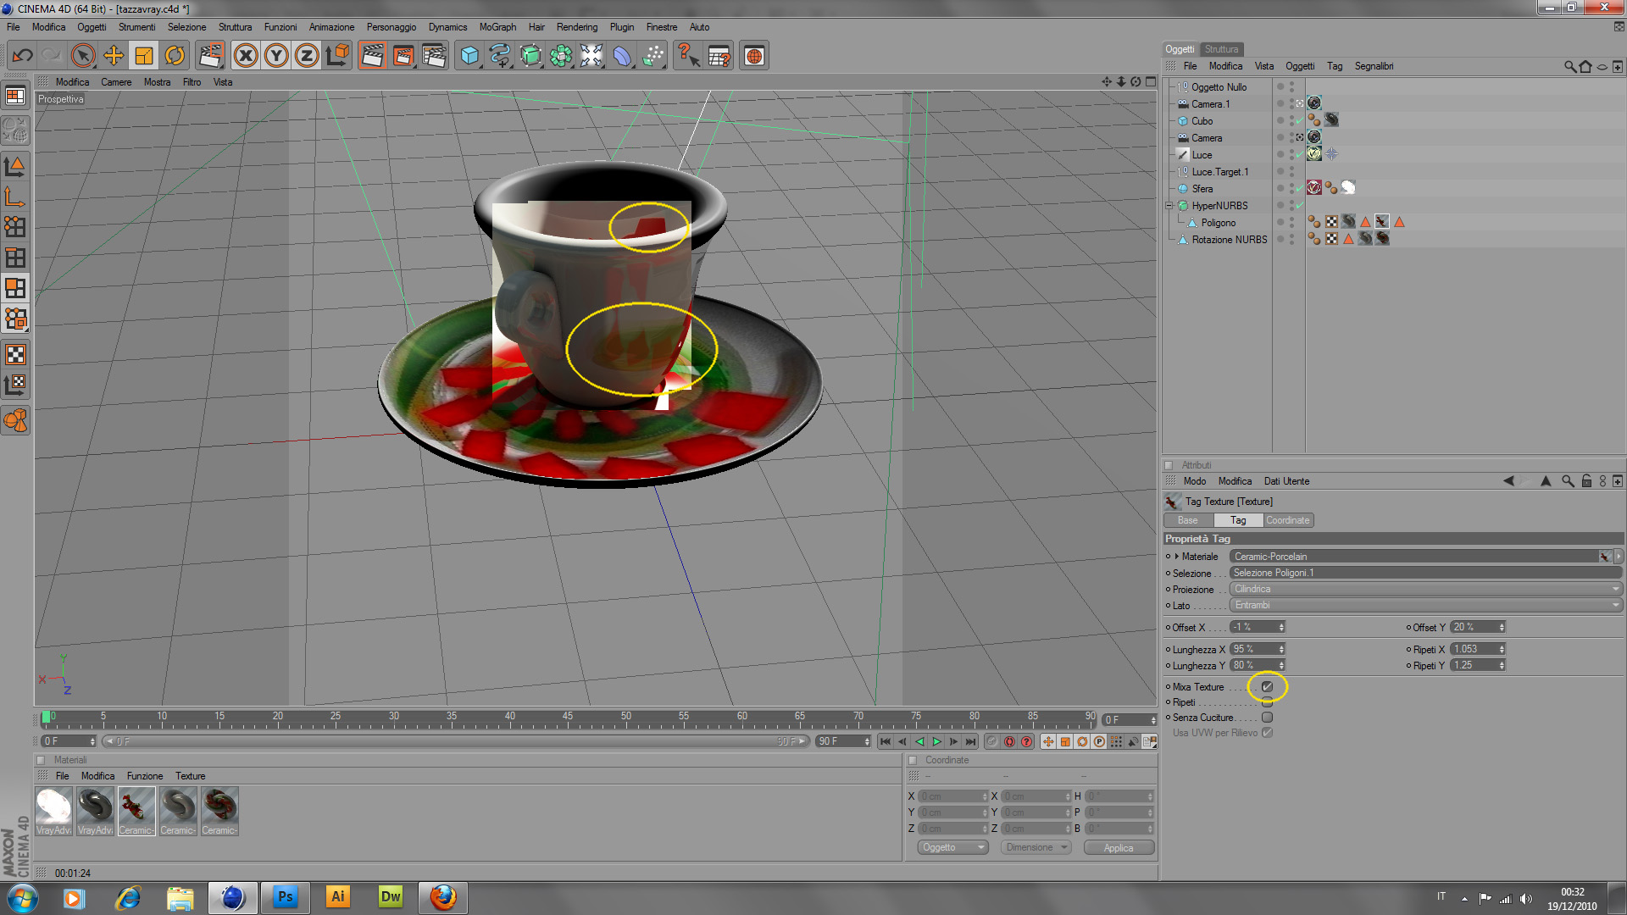
Task: Click the Applica button
Action: (x=1118, y=847)
